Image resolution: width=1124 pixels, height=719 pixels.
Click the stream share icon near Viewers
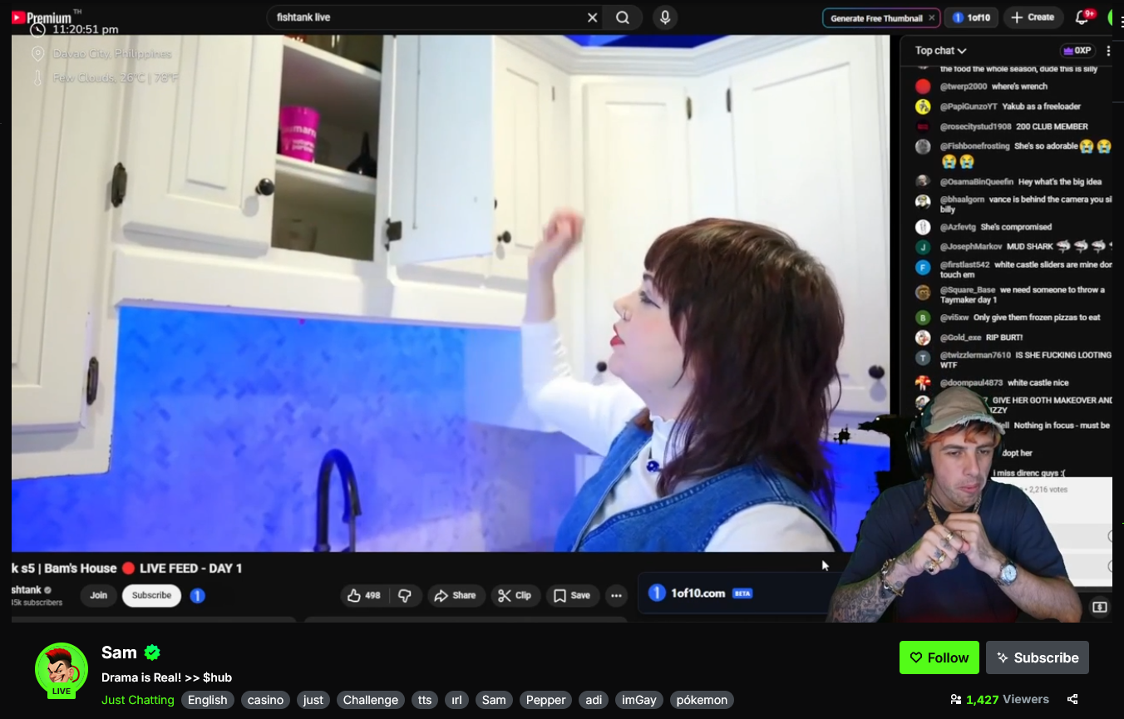pos(1072,700)
